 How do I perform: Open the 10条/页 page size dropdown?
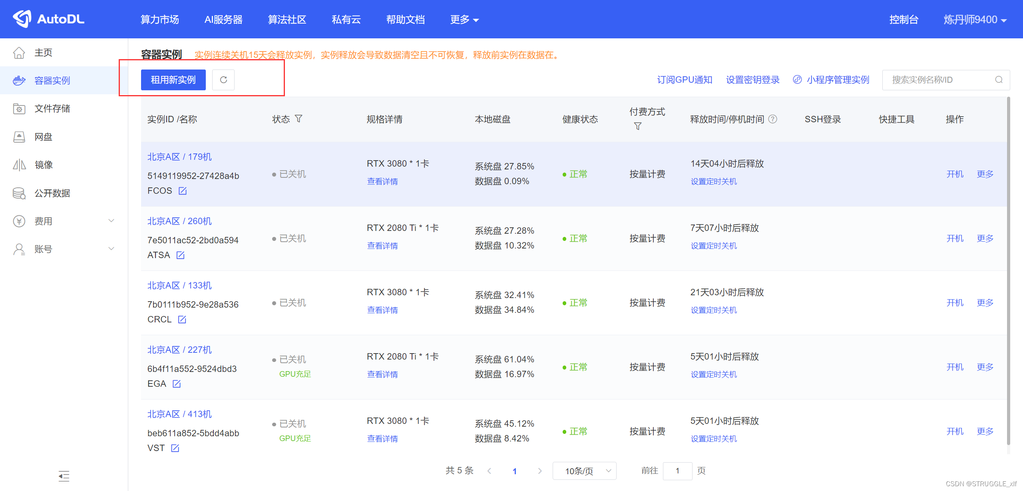coord(584,471)
